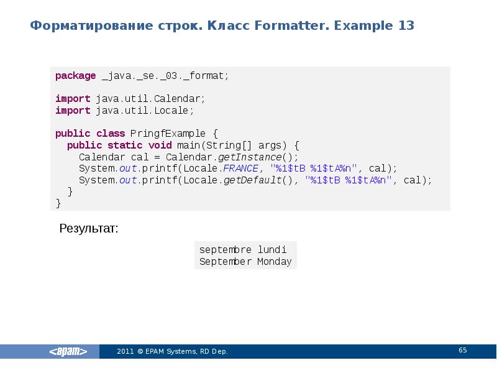This screenshot has height=373, width=497.
Task: Click the dark blue footer bar
Action: tap(280, 351)
